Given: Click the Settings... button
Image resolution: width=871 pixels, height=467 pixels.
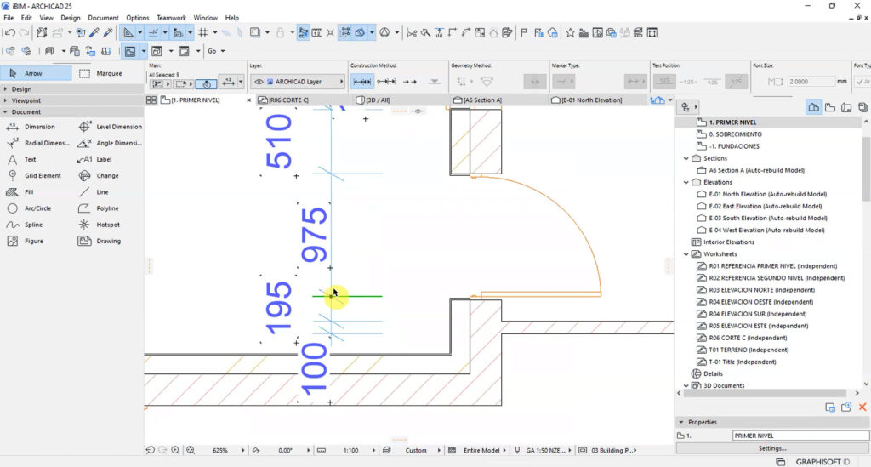Looking at the screenshot, I should 772,448.
